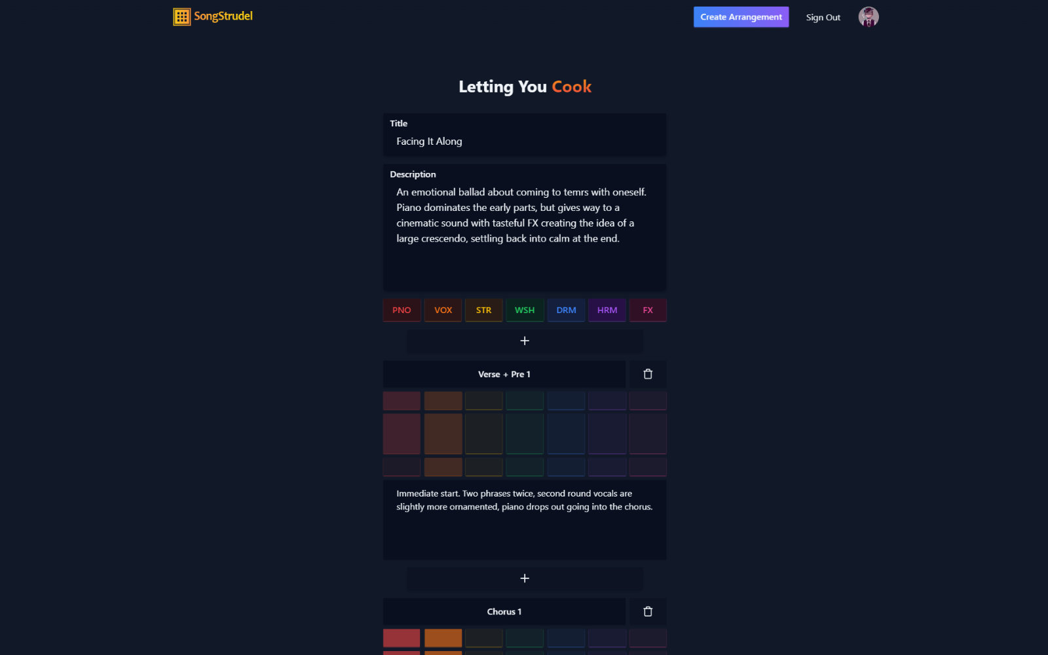Select the STR instrument chip
Screen dimensions: 1048x655
click(x=483, y=310)
